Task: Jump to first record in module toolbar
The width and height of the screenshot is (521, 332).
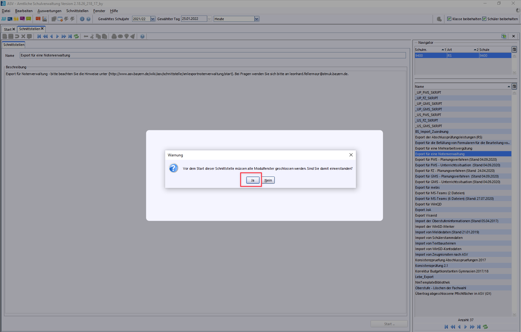Action: coord(39,36)
